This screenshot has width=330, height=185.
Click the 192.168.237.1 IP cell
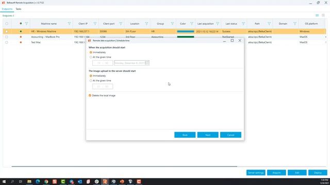(x=86, y=31)
